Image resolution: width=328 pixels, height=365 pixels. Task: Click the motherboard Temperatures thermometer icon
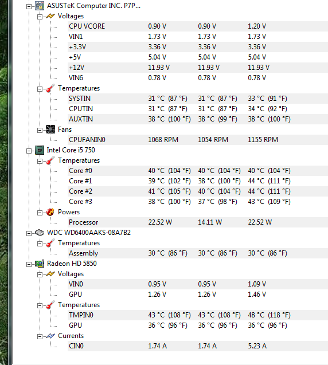pyautogui.click(x=50, y=88)
